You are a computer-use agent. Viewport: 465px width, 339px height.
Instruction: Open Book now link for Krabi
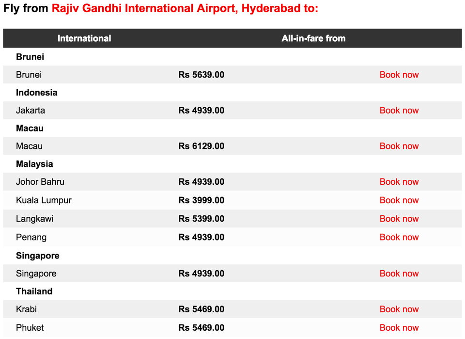399,309
